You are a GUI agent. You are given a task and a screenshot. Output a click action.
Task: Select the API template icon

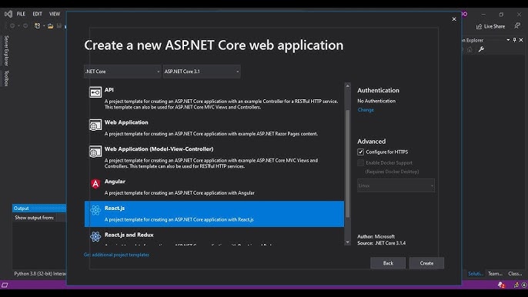[x=95, y=92]
